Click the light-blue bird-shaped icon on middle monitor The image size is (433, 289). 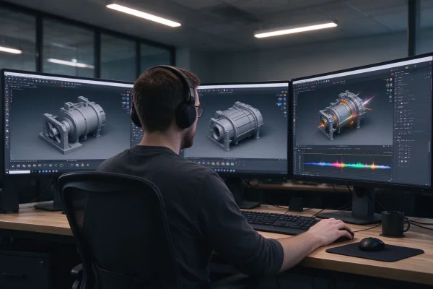click(279, 104)
